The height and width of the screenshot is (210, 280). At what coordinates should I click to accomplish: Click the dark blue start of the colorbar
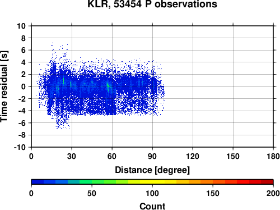click(38, 182)
